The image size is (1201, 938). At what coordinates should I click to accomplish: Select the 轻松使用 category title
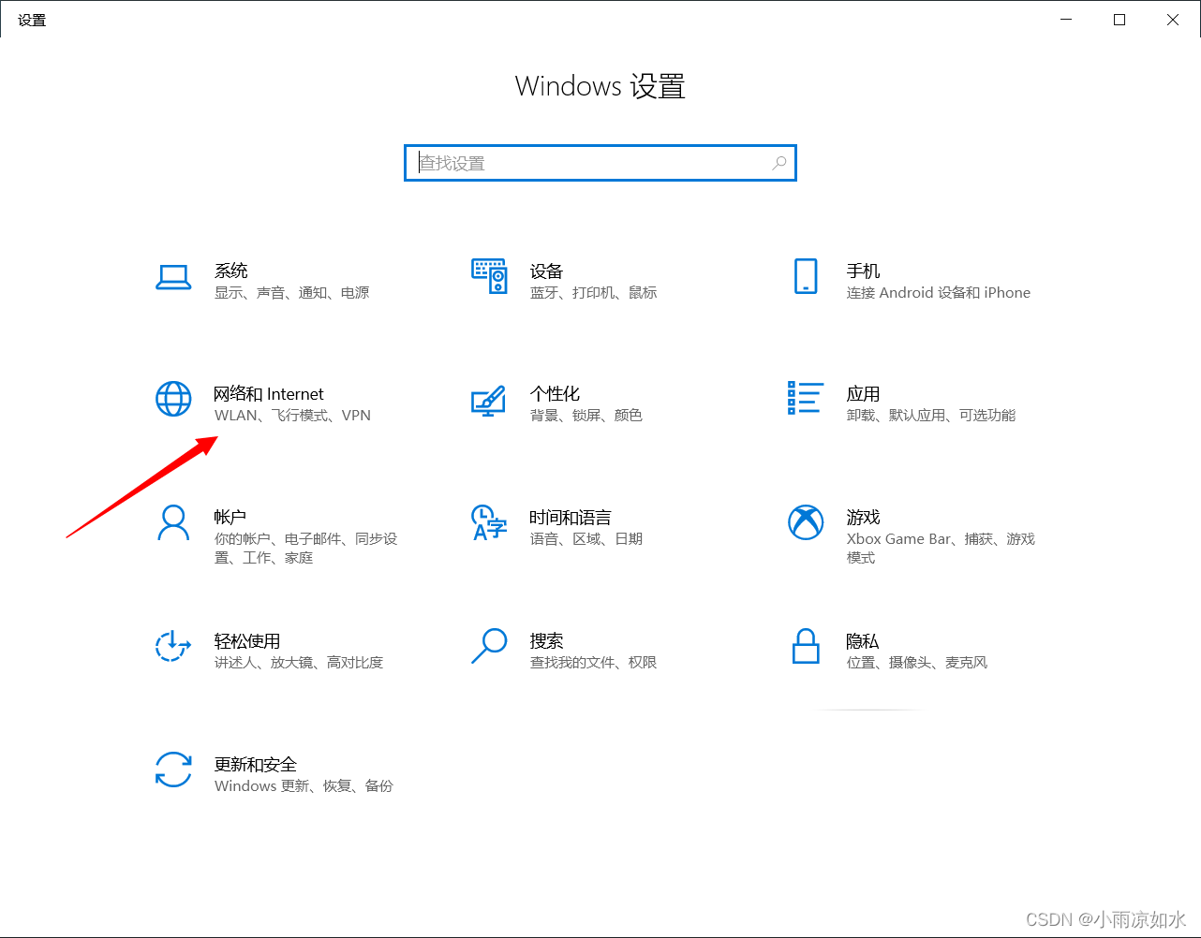(x=247, y=641)
